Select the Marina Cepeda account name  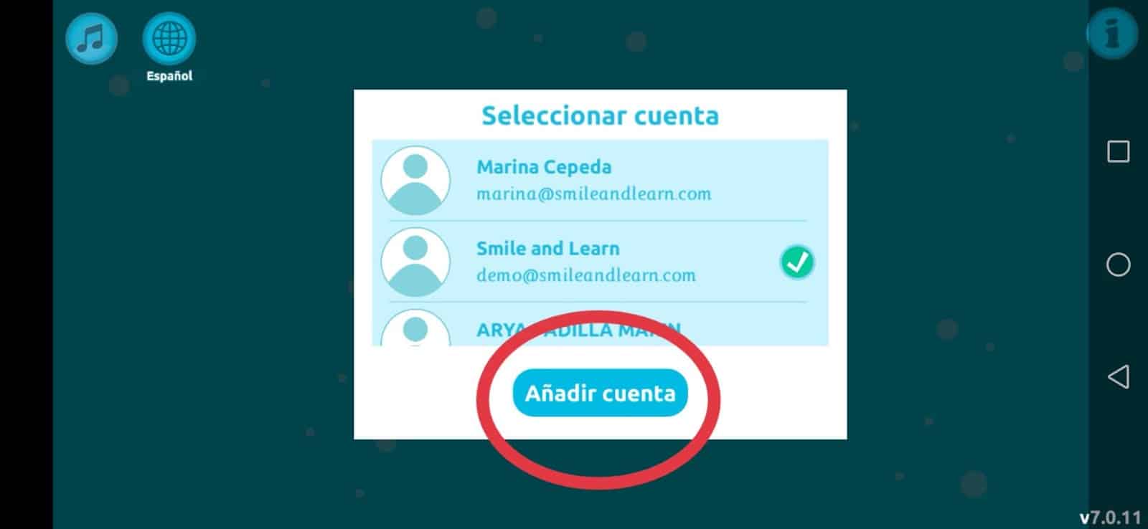click(544, 167)
